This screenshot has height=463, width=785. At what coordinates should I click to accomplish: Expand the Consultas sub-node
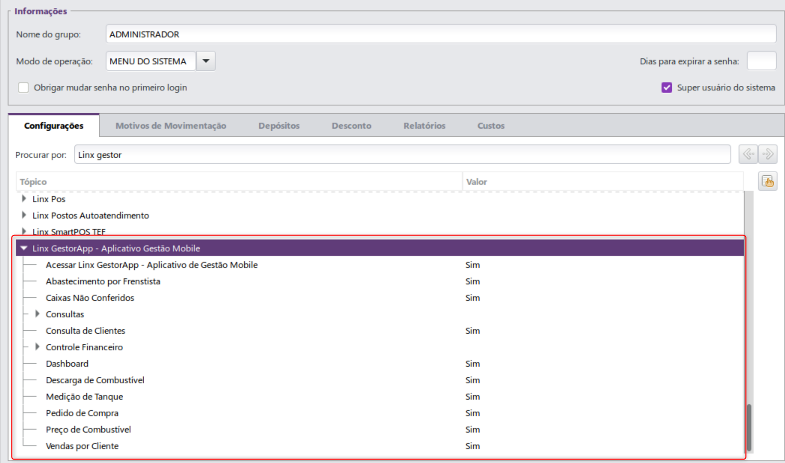(x=37, y=314)
